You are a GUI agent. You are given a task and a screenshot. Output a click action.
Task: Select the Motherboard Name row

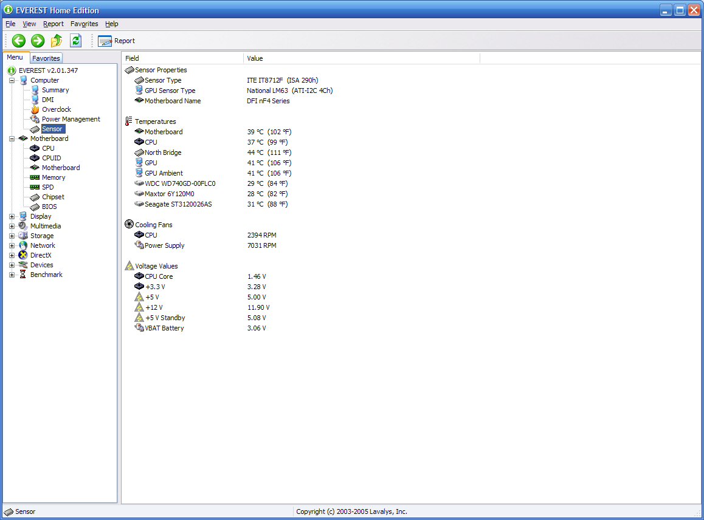tap(212, 101)
